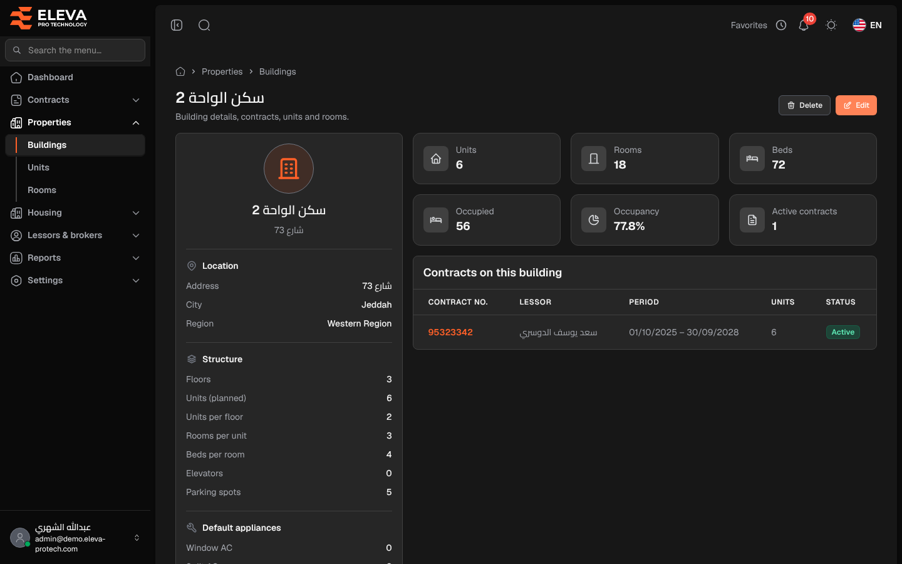The image size is (902, 564).
Task: Click the Active contracts document icon
Action: point(752,220)
